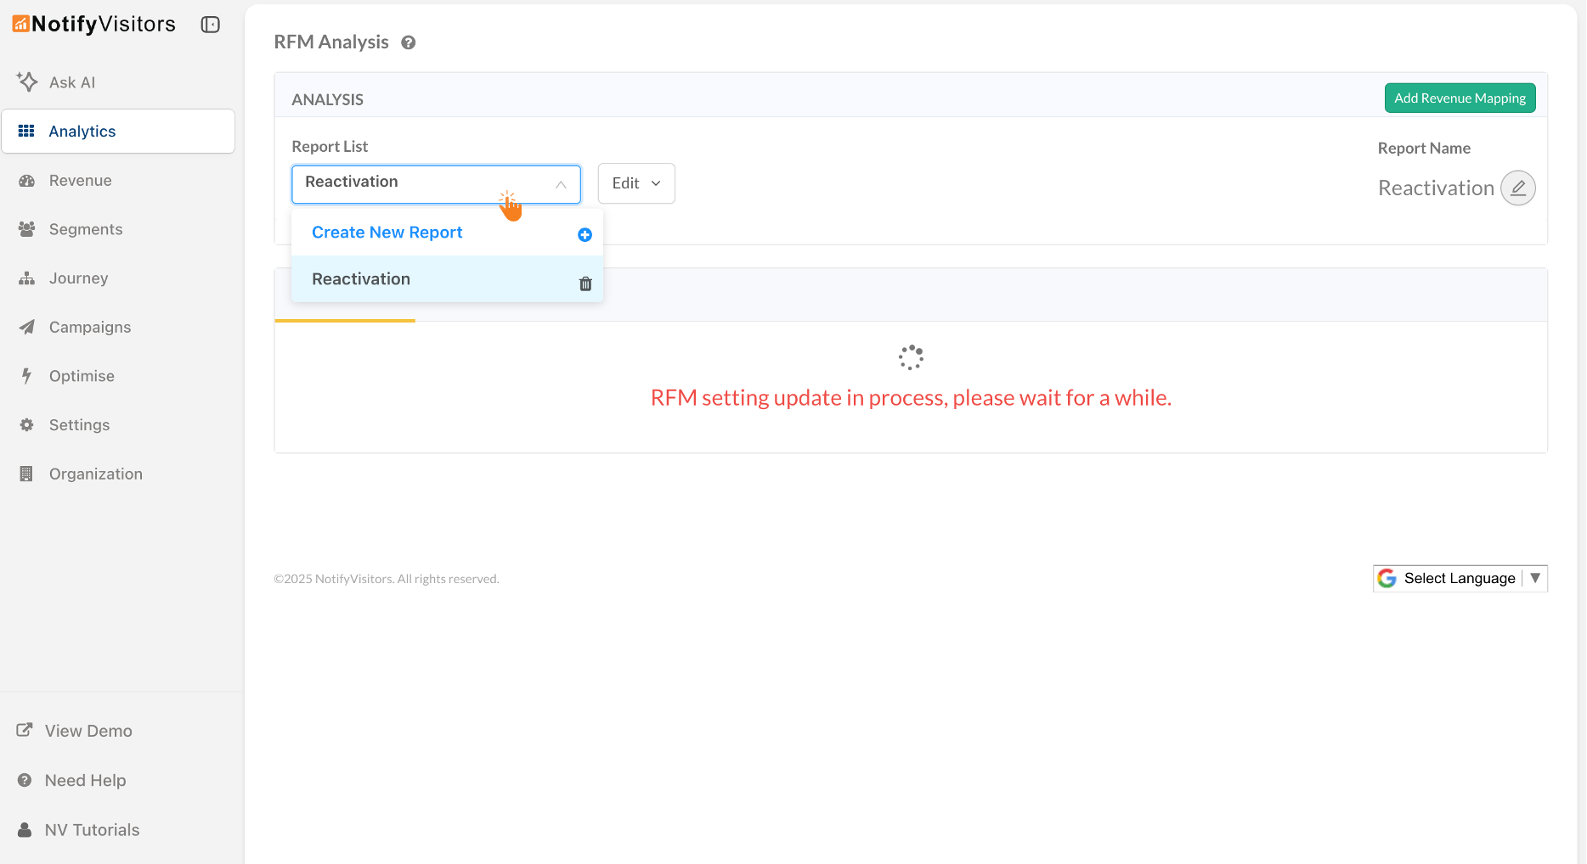Choose Create New Report
This screenshot has height=864, width=1587.
(x=387, y=232)
